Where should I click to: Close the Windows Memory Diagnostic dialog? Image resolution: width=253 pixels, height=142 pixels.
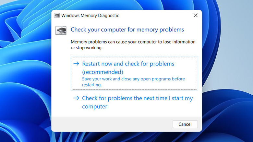pyautogui.click(x=196, y=15)
